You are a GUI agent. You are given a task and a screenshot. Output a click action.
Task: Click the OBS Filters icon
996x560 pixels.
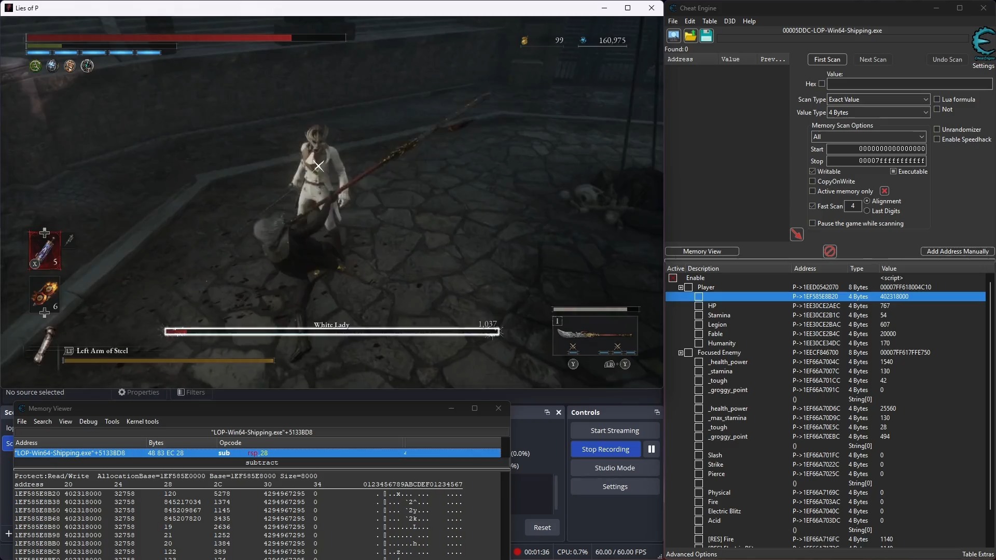tap(181, 392)
